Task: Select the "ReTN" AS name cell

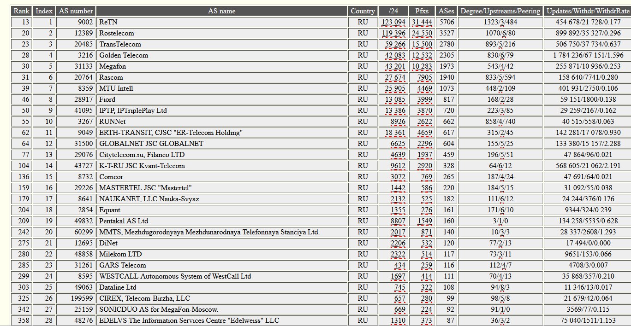Action: coord(222,22)
